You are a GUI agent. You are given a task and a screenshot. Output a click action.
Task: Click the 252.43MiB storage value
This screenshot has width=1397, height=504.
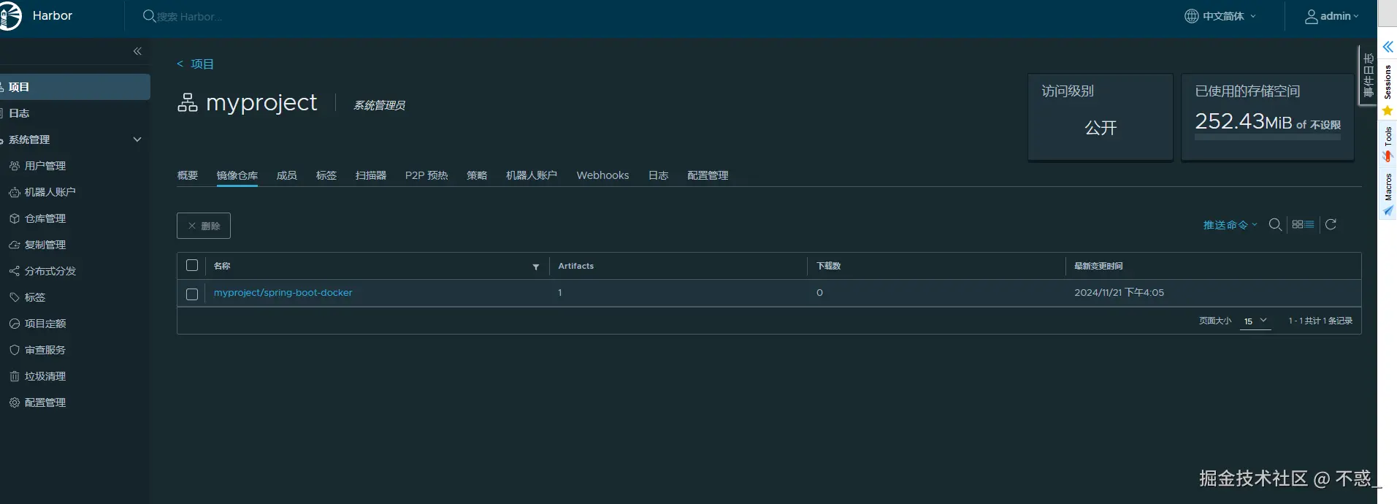1243,121
